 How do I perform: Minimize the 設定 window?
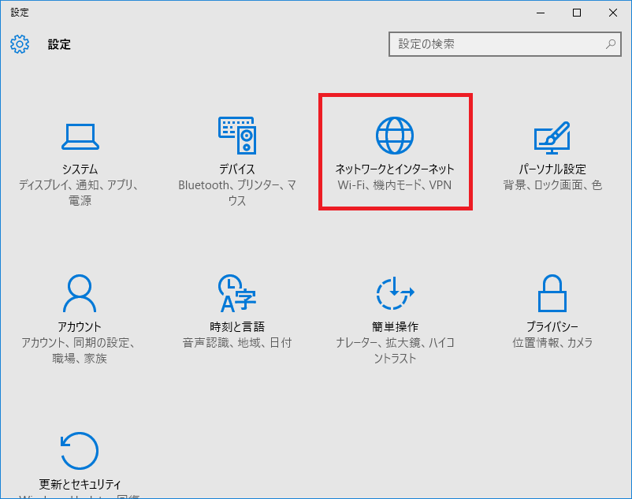coord(541,13)
